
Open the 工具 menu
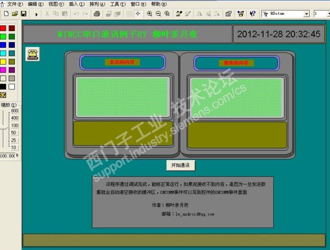click(118, 4)
